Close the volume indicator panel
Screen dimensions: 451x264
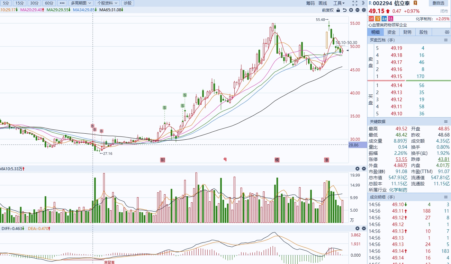tap(357, 169)
